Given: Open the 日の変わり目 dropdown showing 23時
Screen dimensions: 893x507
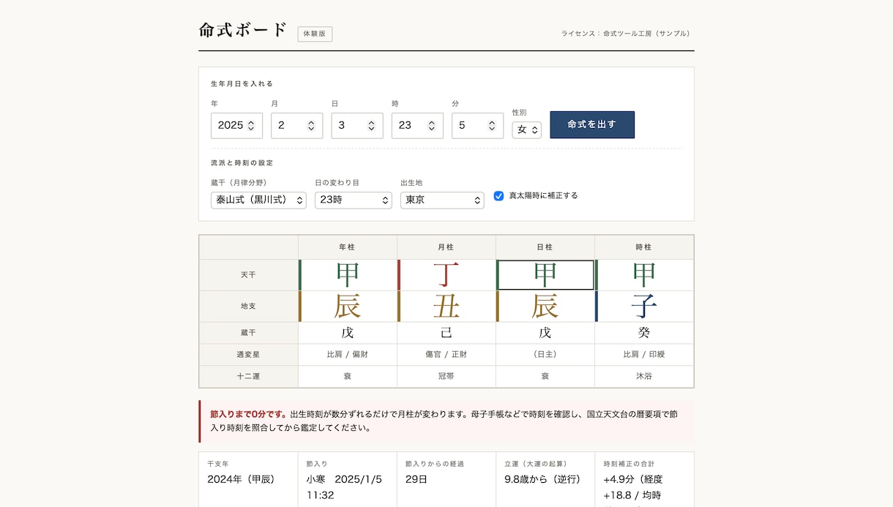Looking at the screenshot, I should tap(354, 200).
